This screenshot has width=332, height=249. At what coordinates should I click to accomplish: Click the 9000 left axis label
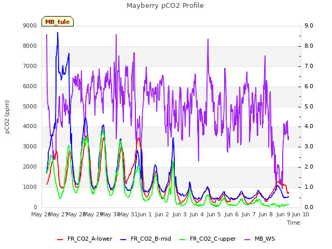30,25
